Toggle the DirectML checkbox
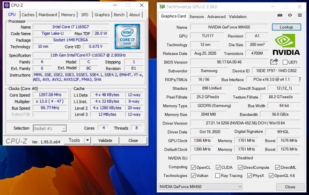309x195 pixels. click(x=278, y=167)
